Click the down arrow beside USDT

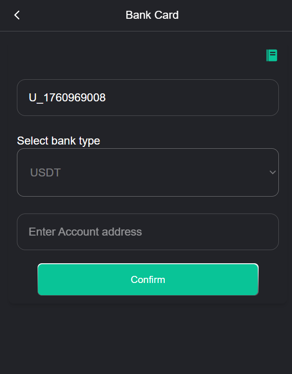click(272, 172)
